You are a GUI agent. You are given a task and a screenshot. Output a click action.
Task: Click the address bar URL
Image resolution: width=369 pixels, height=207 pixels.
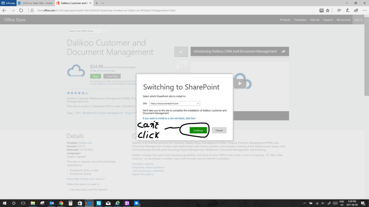[x=106, y=10]
